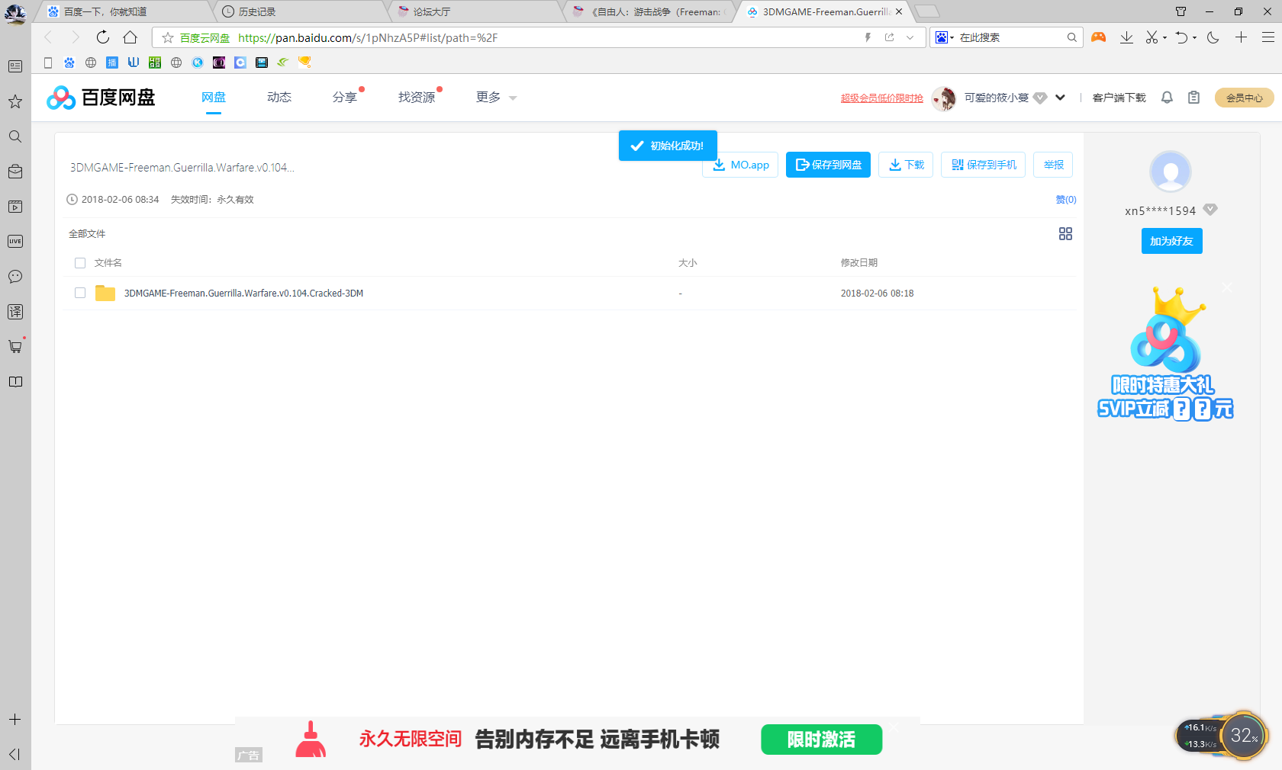Collapse the sidebar with arrow icon
This screenshot has height=770, width=1282.
pos(15,754)
